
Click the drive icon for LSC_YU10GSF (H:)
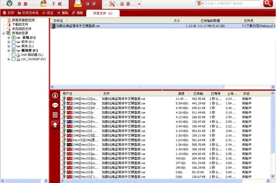pos(18,59)
